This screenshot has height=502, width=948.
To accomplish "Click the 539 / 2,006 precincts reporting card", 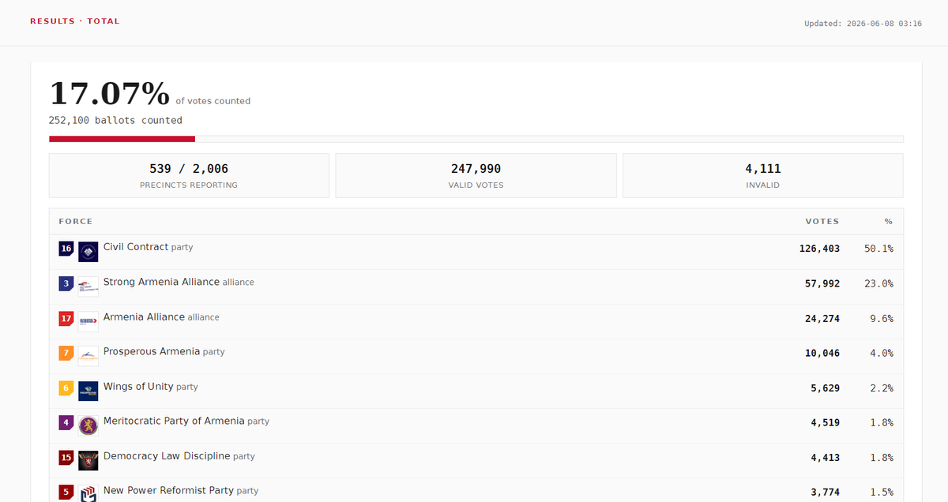I will click(189, 175).
